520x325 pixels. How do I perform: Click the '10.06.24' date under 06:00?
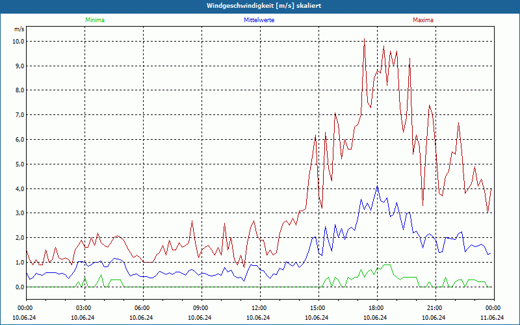click(141, 317)
